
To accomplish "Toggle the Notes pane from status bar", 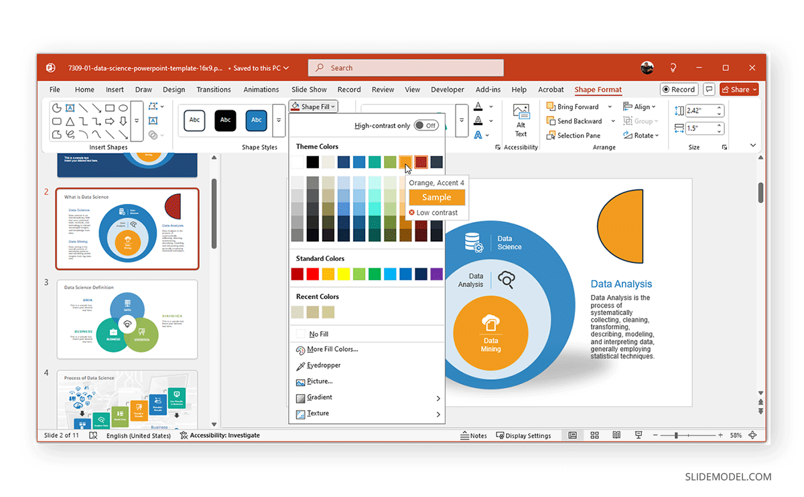I will (474, 435).
